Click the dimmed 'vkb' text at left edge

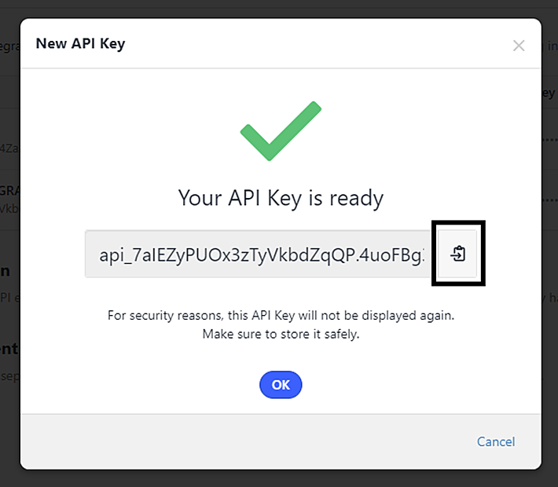9,208
